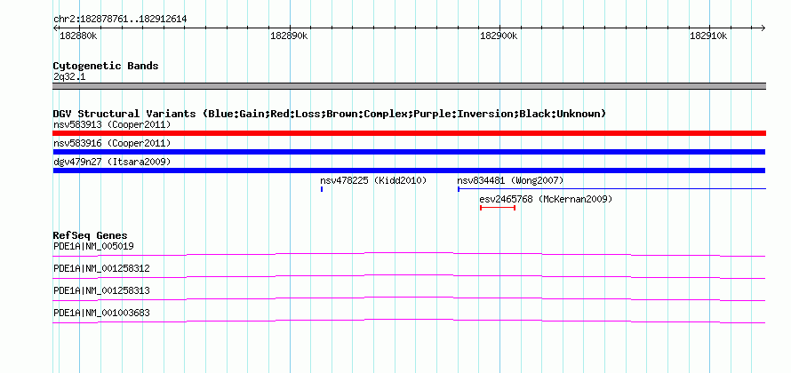This screenshot has height=373, width=791.
Task: Click the 182910k ruler tick label
Action: click(708, 36)
